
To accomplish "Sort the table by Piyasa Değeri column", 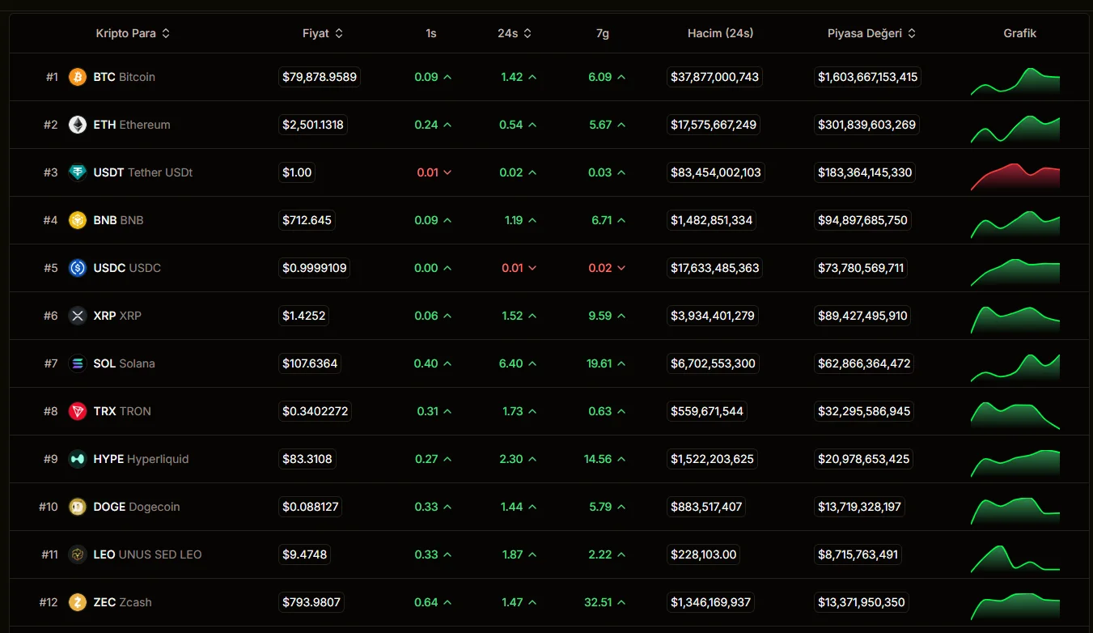I will [x=871, y=33].
